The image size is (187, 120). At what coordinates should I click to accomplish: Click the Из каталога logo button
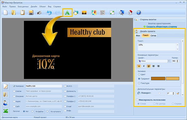[x=55, y=111]
